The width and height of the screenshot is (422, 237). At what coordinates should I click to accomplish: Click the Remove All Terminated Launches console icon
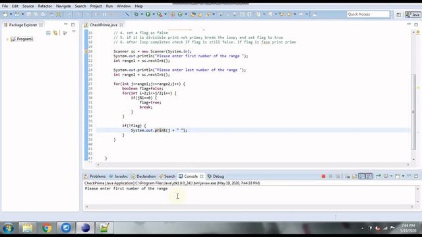(x=338, y=176)
